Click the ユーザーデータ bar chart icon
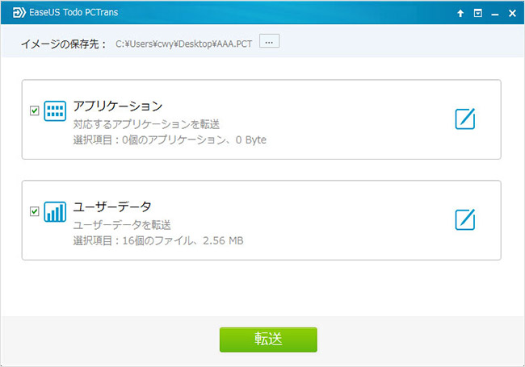This screenshot has width=525, height=367. pos(55,212)
